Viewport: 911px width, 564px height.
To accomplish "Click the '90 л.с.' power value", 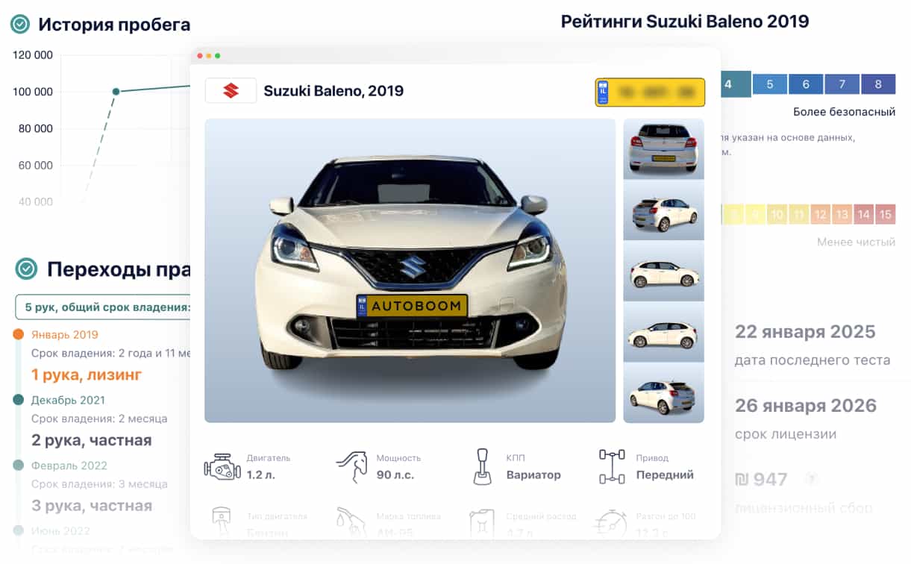I will 395,474.
